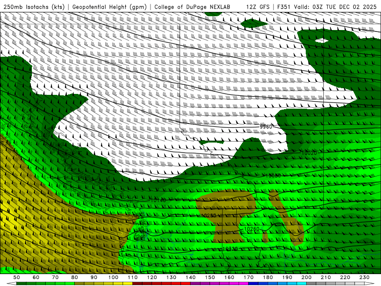
Task: Click the 10020 height contour label
Action: tap(309, 153)
